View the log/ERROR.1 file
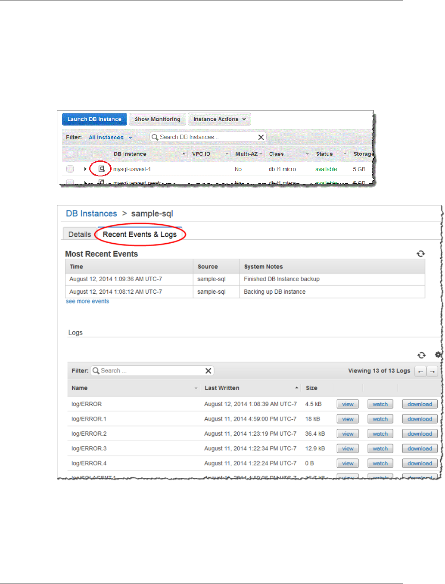This screenshot has height=584, width=445. click(348, 419)
